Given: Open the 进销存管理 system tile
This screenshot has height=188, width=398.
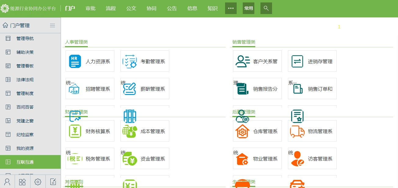Looking at the screenshot, I should pyautogui.click(x=312, y=61).
